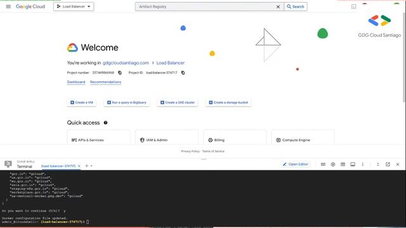Select the load-balancer-374717 terminal tab
The height and width of the screenshot is (228, 406).
point(58,166)
